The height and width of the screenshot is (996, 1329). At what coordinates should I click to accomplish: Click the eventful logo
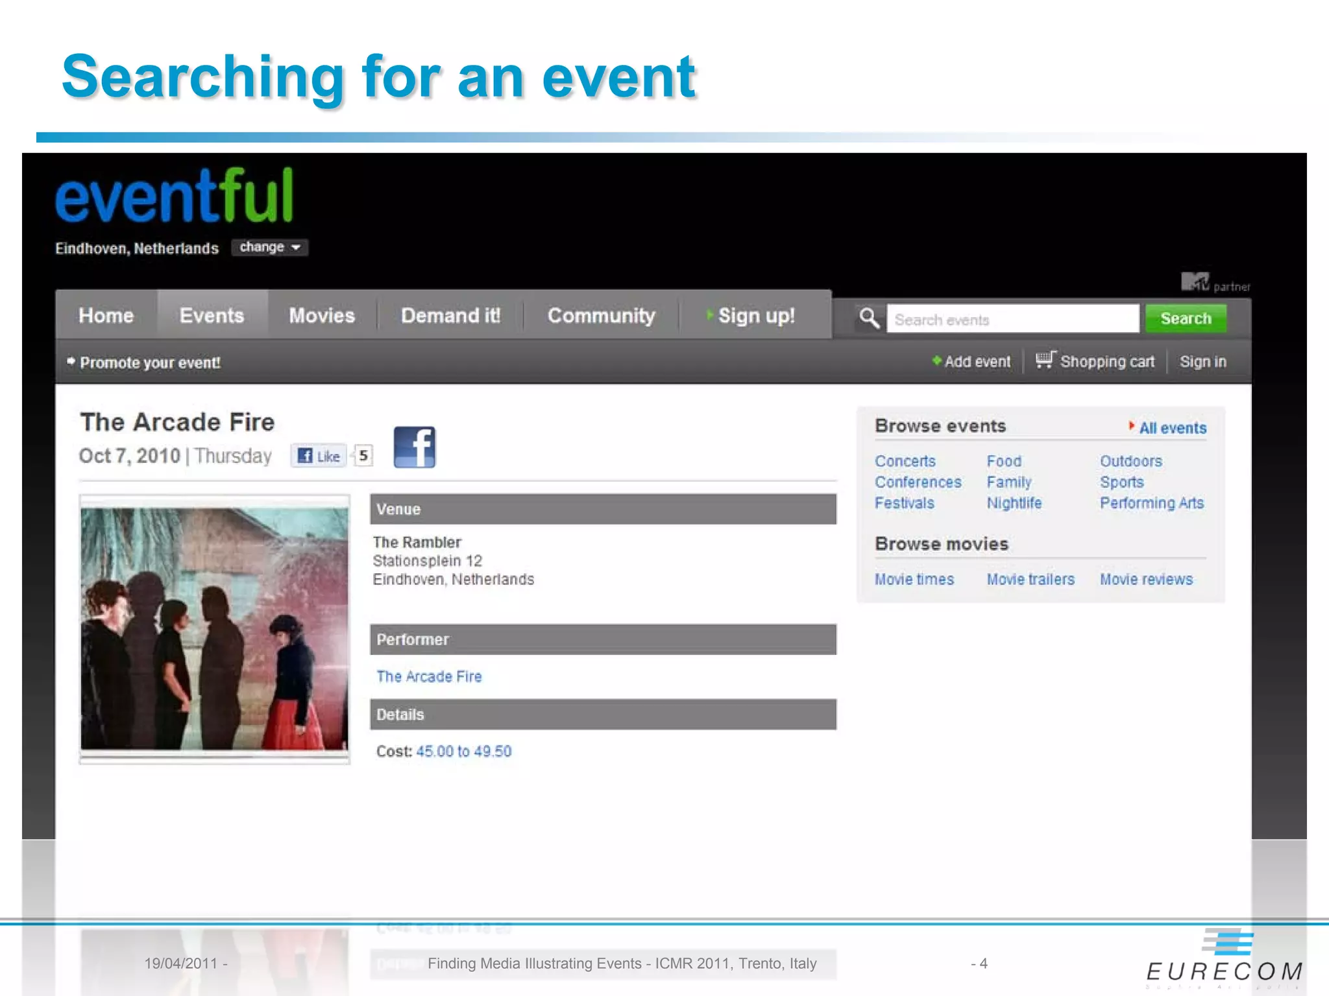click(175, 195)
